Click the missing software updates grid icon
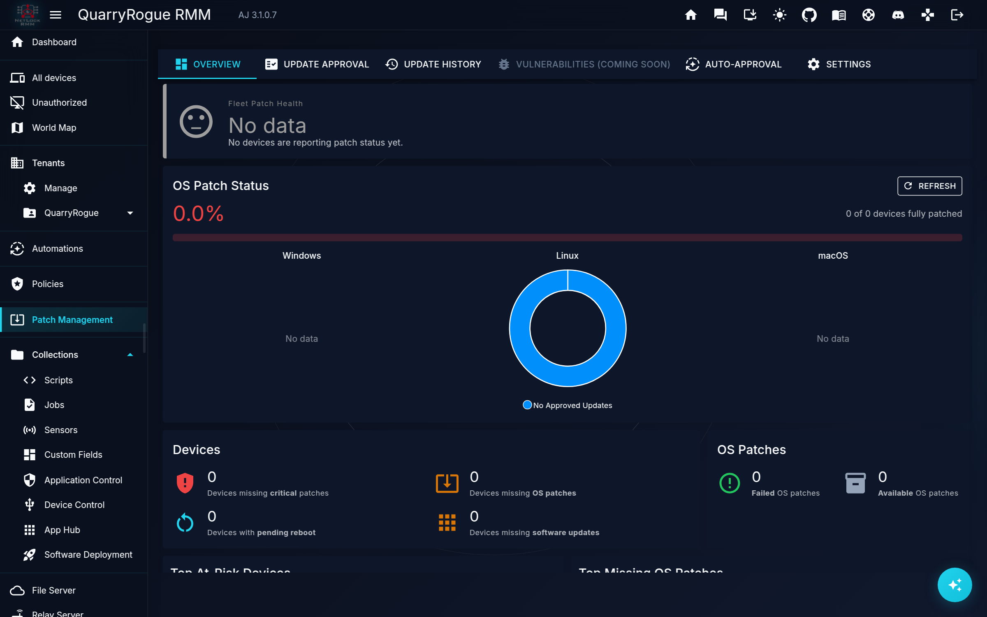This screenshot has width=987, height=617. click(x=447, y=522)
